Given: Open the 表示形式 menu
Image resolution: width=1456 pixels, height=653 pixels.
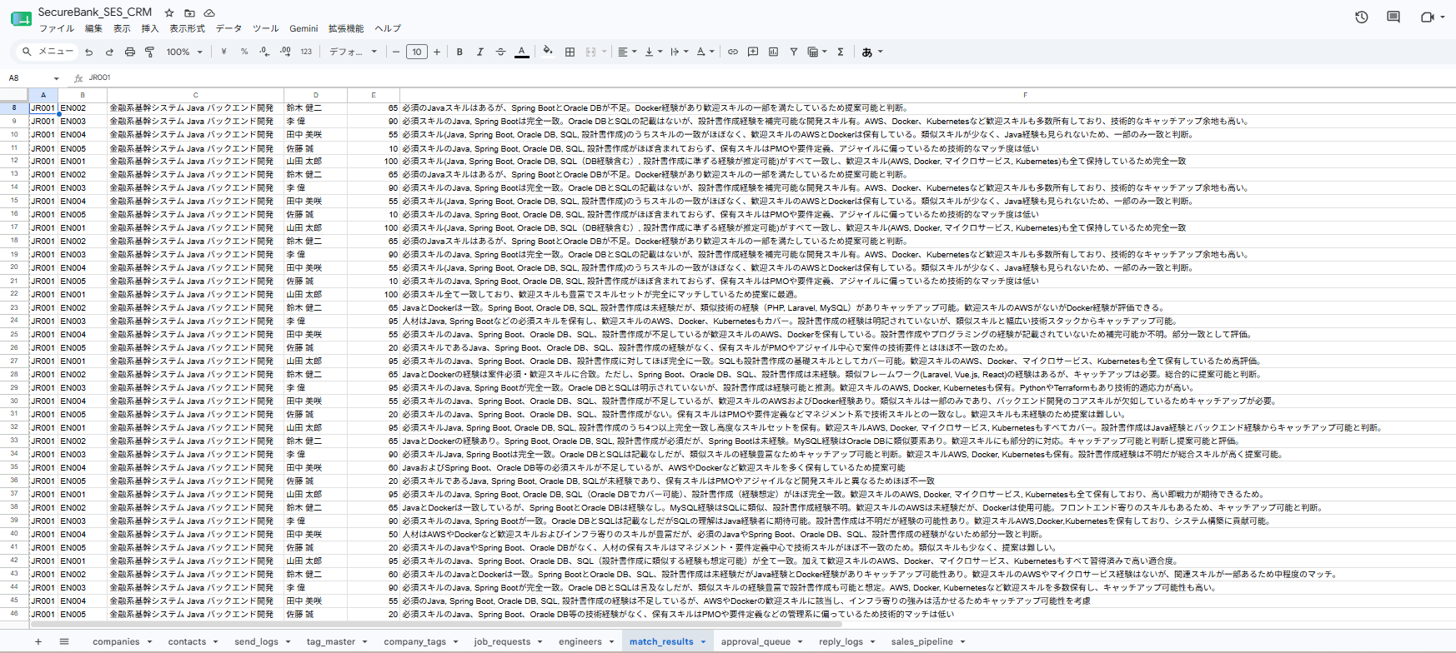Looking at the screenshot, I should 187,28.
